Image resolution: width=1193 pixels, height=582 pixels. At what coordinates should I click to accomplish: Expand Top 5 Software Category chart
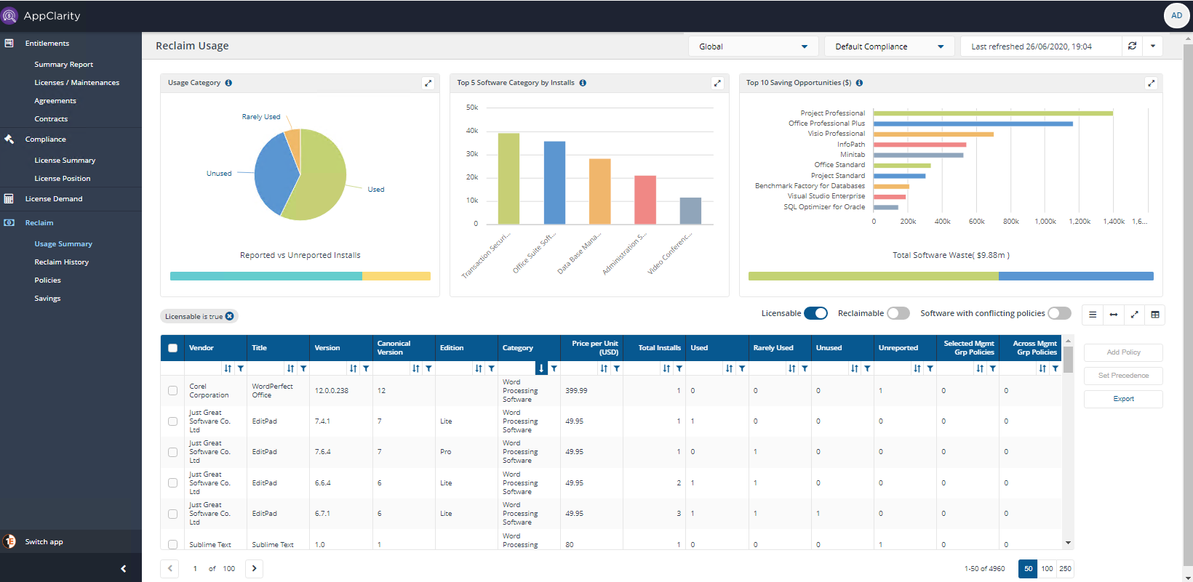point(717,83)
